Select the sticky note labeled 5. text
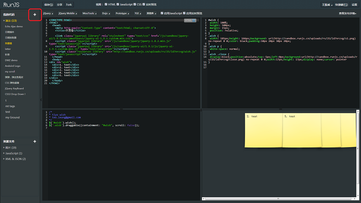Viewport: 361px width, 203px height. (301, 130)
